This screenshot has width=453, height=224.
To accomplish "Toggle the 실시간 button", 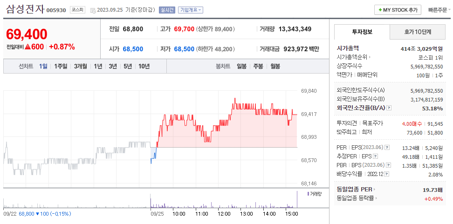I will [x=167, y=10].
